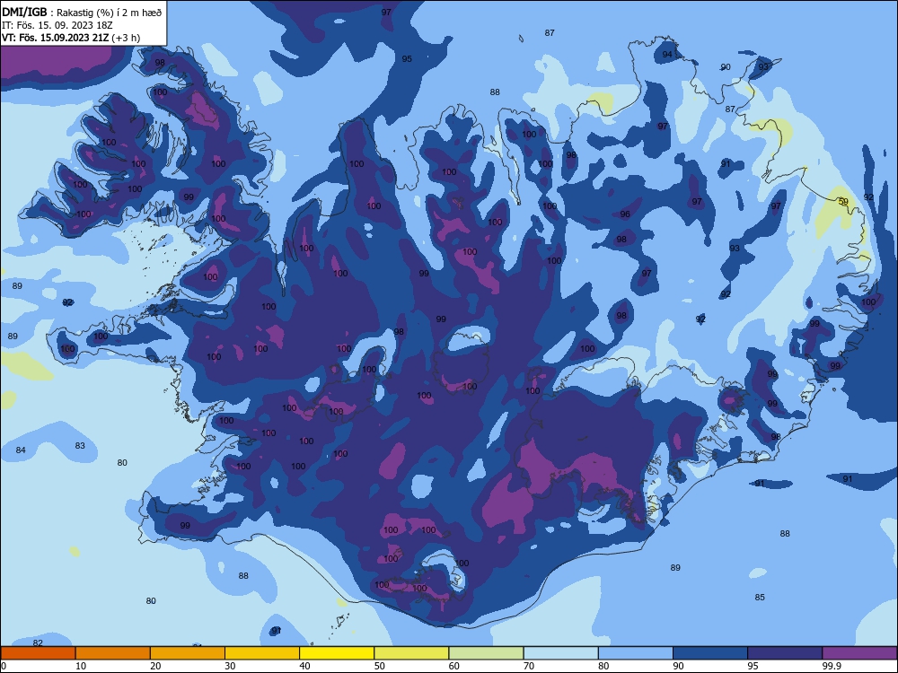Click the navy 95–99.9 legend swatch
The height and width of the screenshot is (673, 898).
coord(785,653)
